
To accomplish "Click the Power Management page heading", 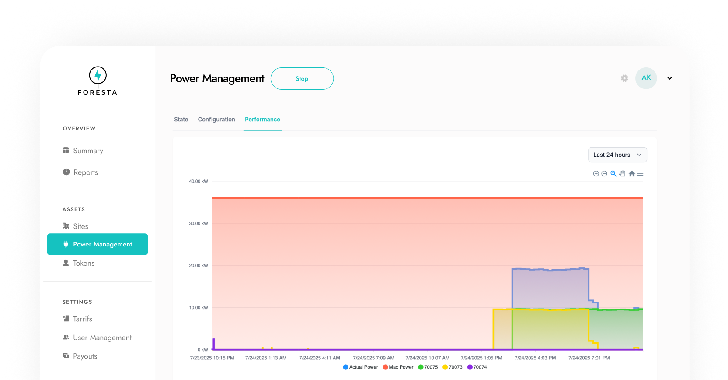I will pyautogui.click(x=217, y=79).
